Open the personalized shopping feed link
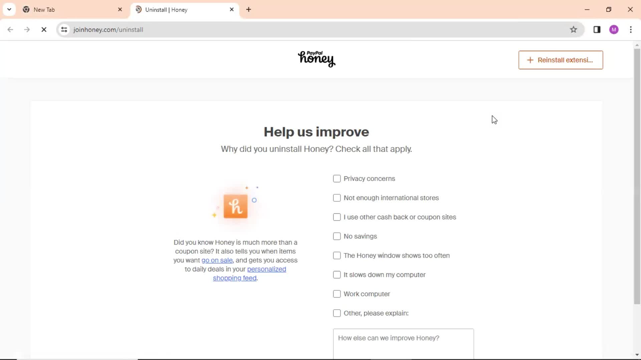 click(x=250, y=274)
